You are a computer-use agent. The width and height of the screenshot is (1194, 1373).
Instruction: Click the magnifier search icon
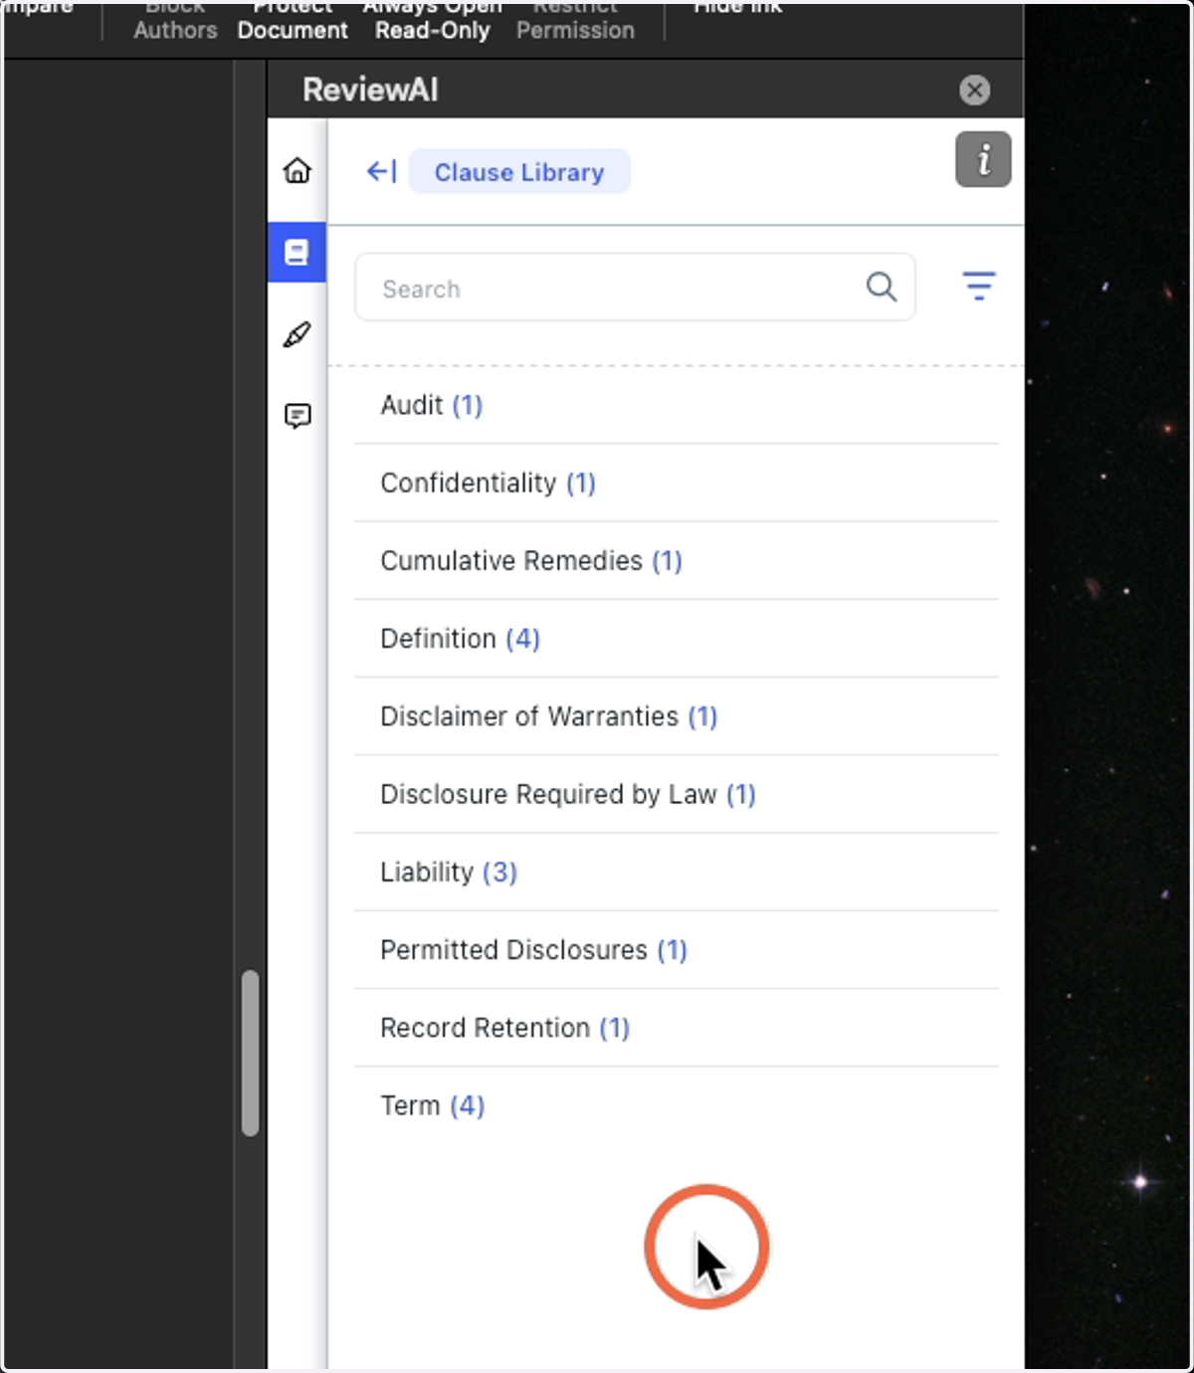(882, 288)
